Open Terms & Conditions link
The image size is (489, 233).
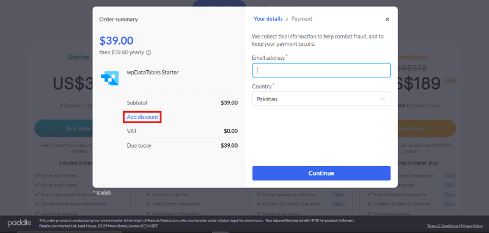[x=443, y=226]
